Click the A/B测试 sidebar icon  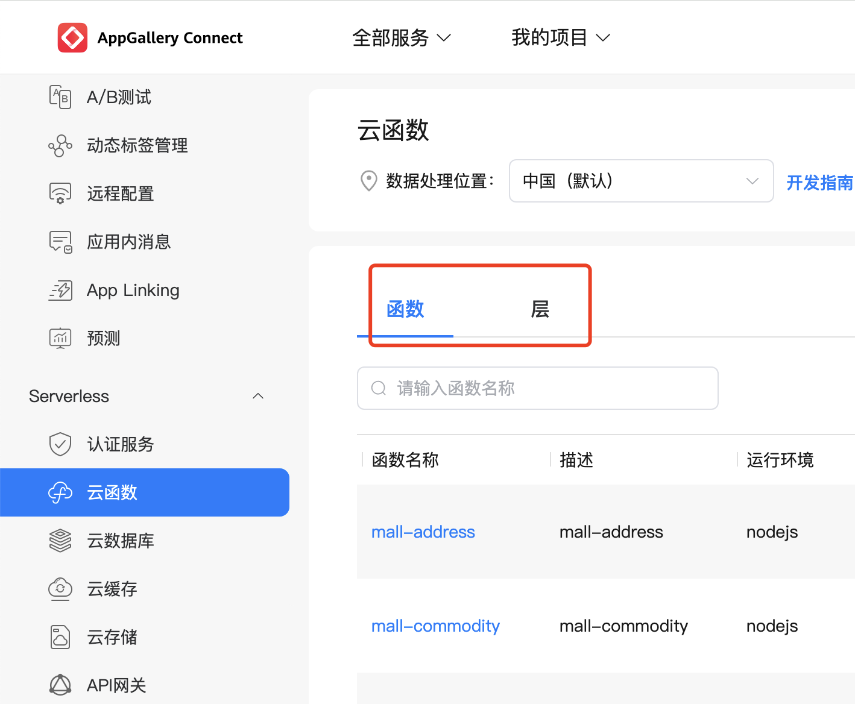[x=60, y=97]
